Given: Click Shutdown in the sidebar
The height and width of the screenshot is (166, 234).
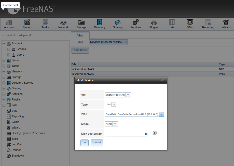Looking at the screenshot, I should point(15,156).
